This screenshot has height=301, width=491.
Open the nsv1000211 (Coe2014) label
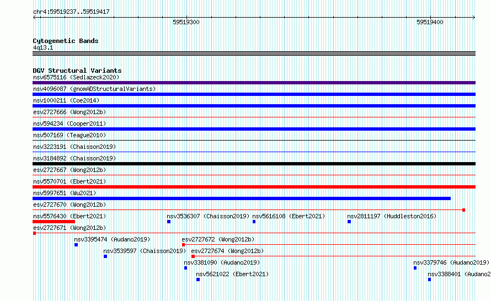point(66,100)
